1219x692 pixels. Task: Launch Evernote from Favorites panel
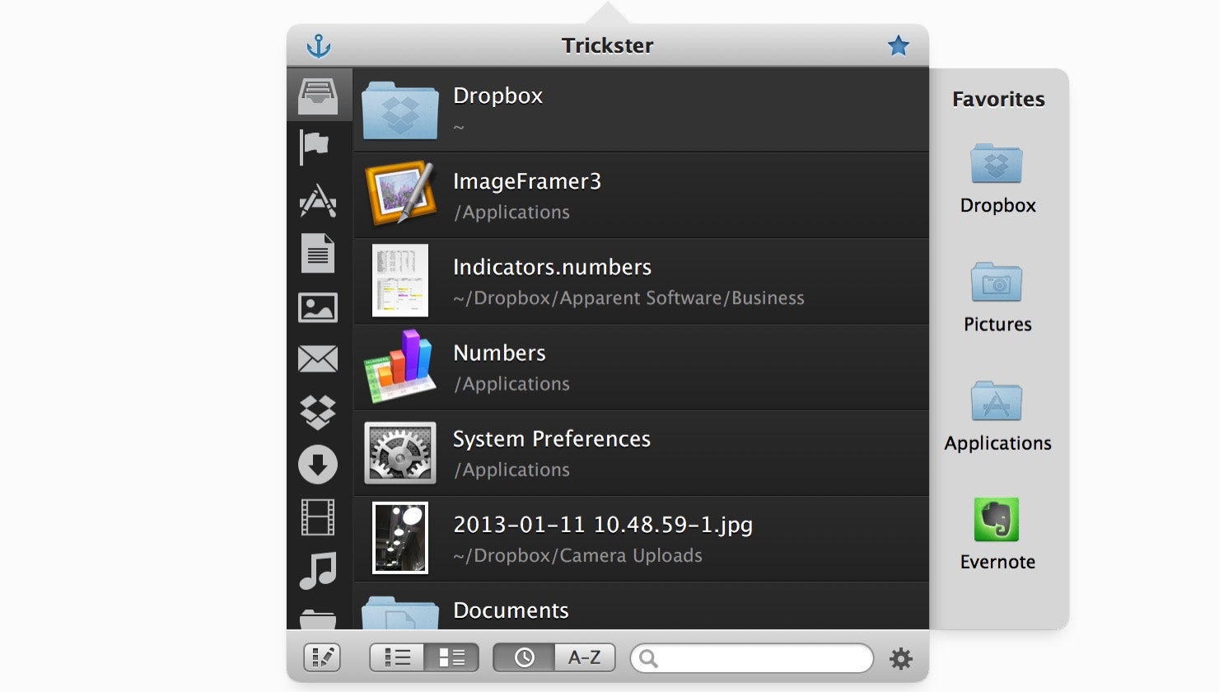(997, 534)
